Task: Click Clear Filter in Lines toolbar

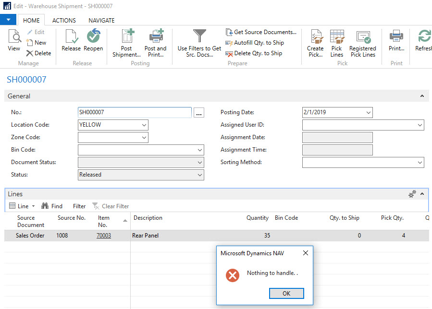Action: (111, 206)
